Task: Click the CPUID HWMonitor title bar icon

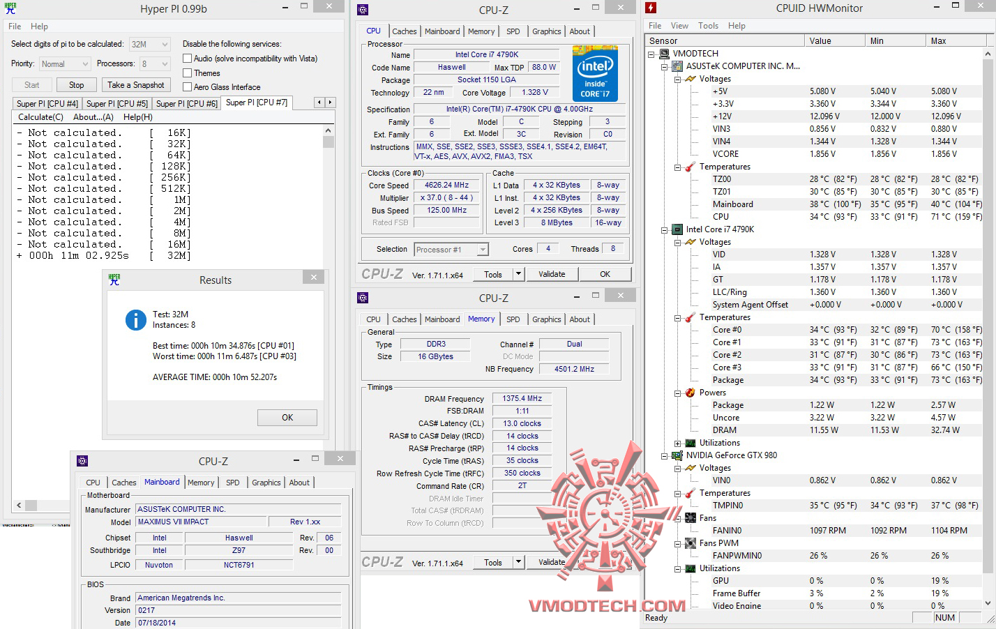Action: pos(651,8)
